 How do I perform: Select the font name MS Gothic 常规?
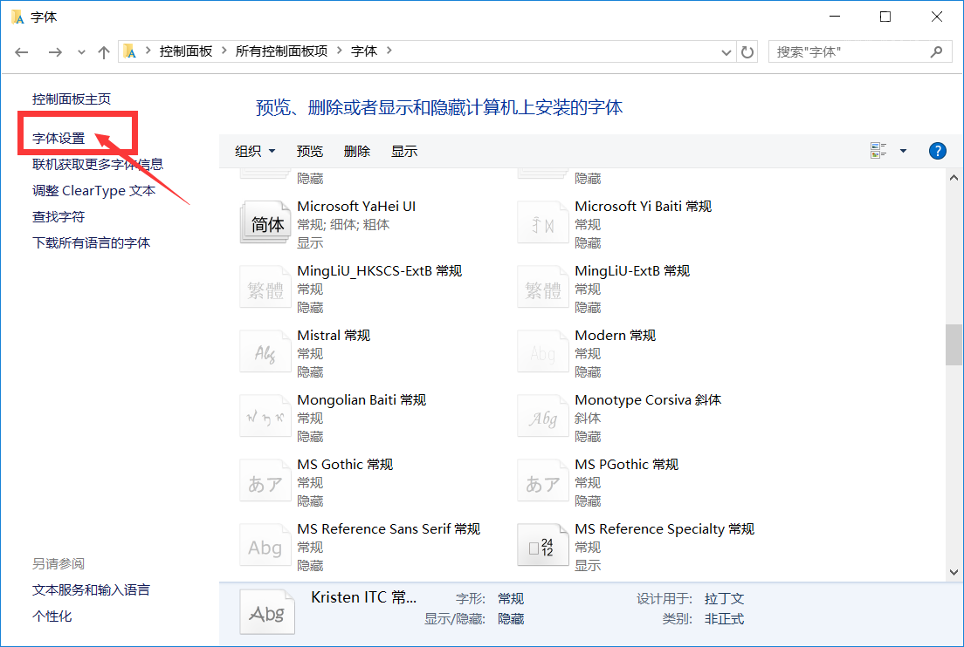coord(345,464)
